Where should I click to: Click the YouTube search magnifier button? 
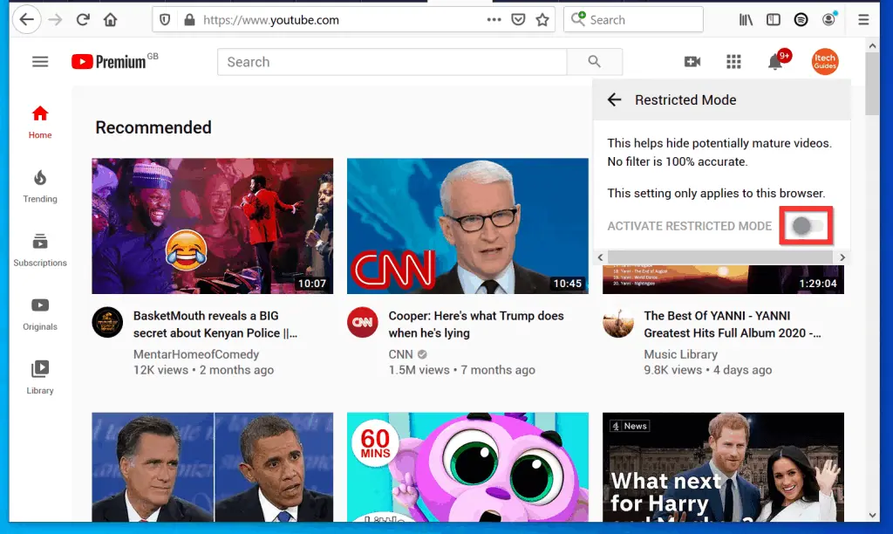(x=594, y=62)
